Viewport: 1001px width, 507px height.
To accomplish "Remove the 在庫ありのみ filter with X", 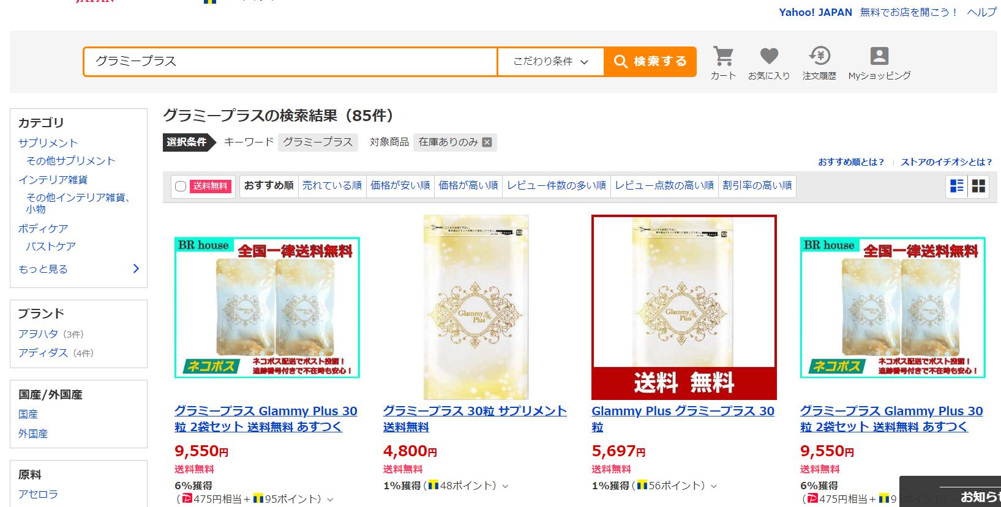I will 487,142.
